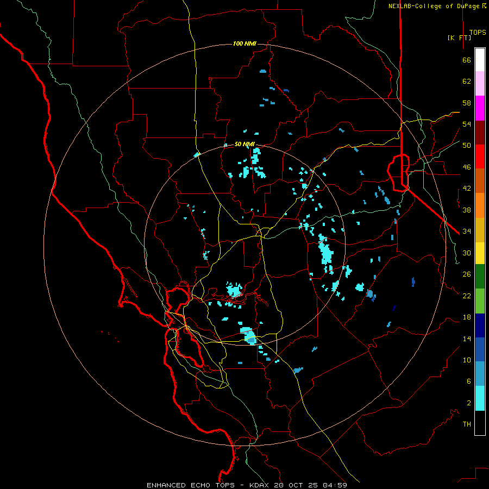Click the '26' legend value label
The width and height of the screenshot is (489, 489).
point(467,274)
